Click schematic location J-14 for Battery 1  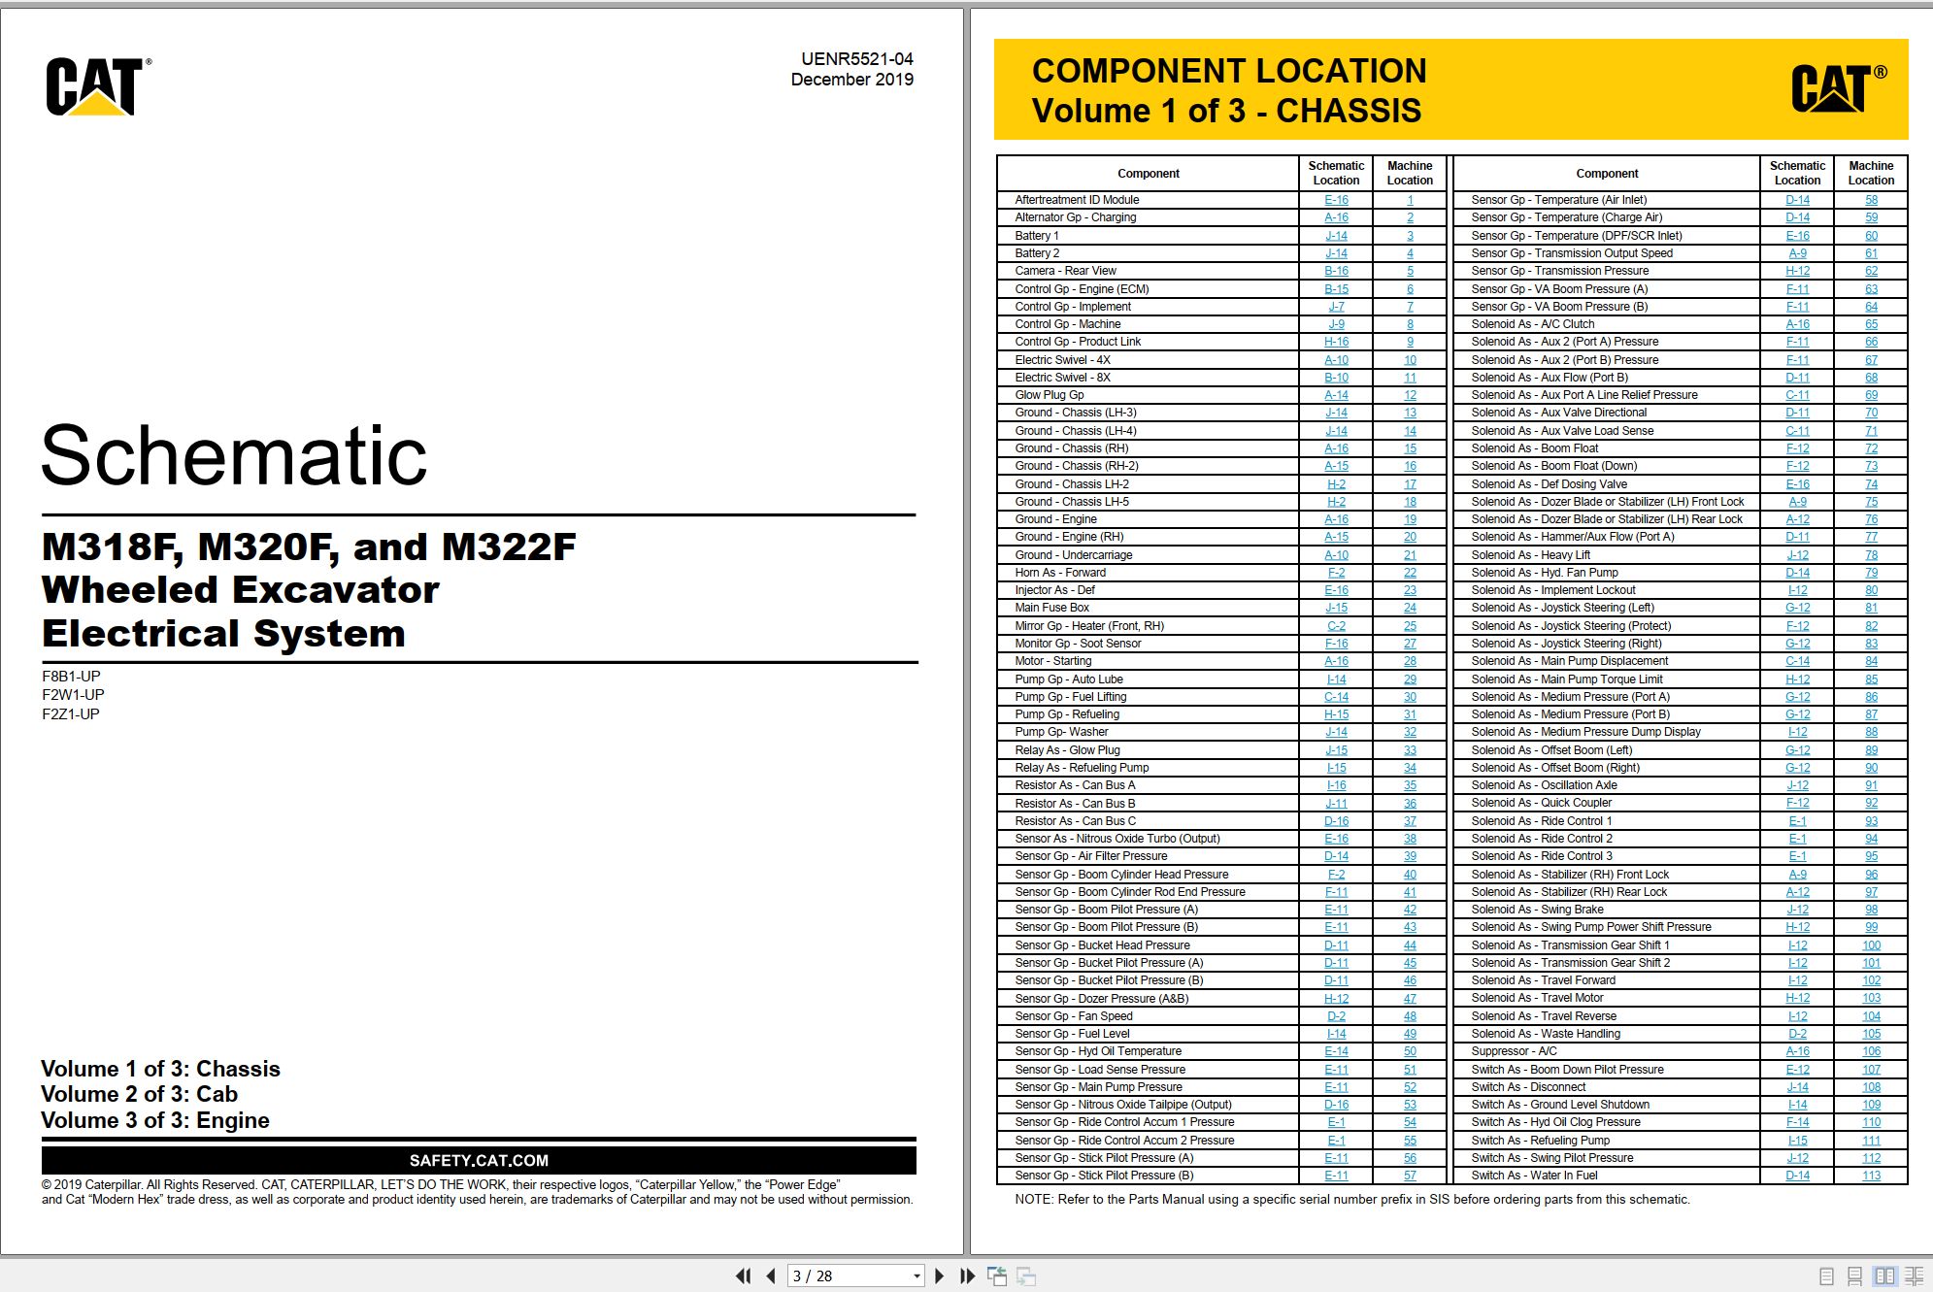coord(1336,236)
